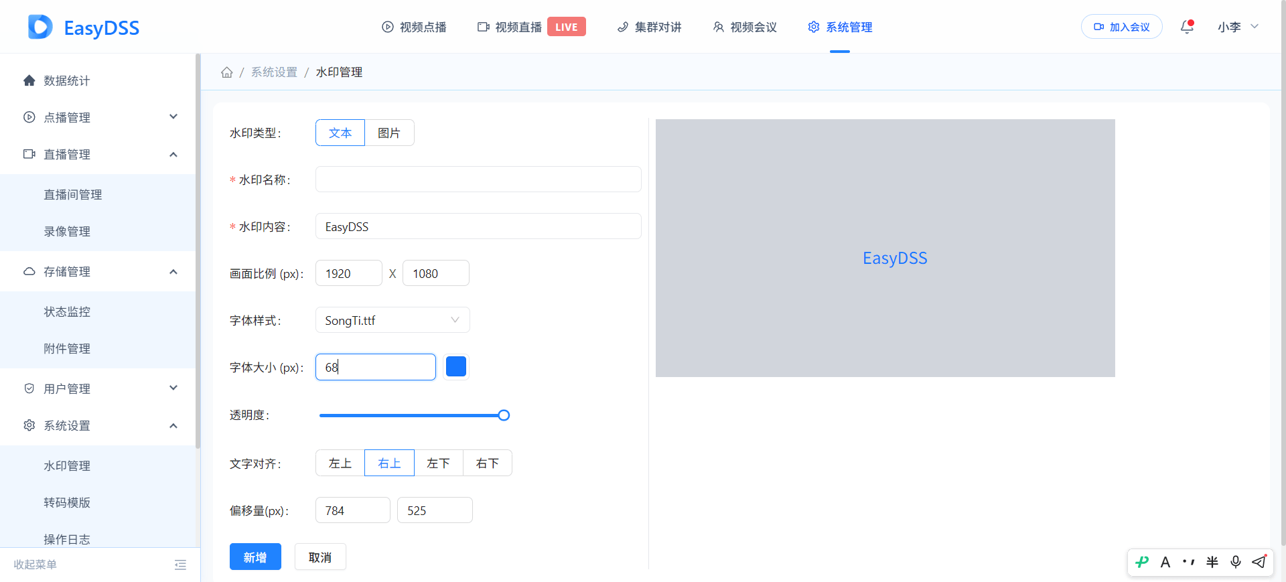Click 收起菜单 to collapse the sidebar
The image size is (1286, 582).
coord(35,565)
